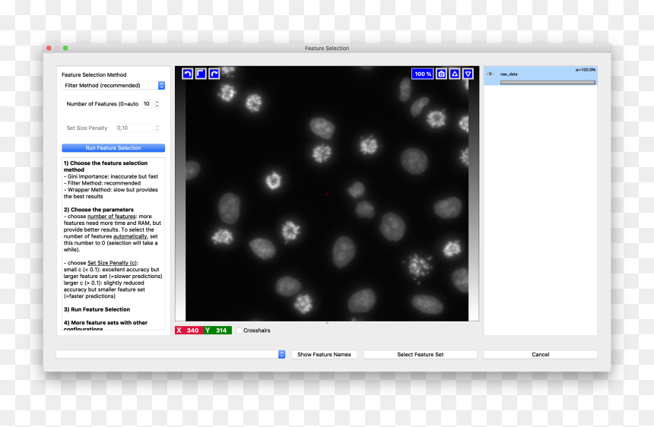Click the Feature Selection window title
The height and width of the screenshot is (427, 654).
[x=327, y=49]
